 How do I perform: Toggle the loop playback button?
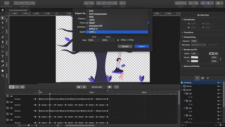point(116,87)
